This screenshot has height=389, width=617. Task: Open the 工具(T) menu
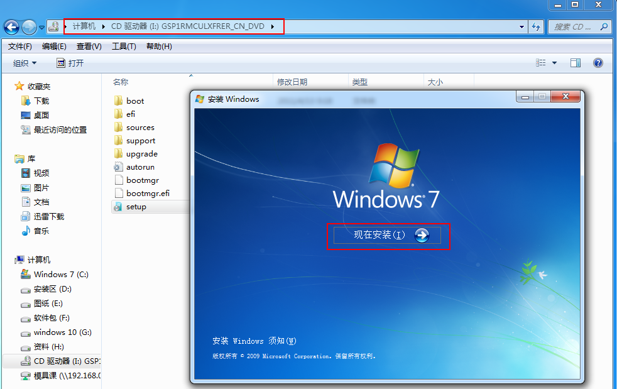pyautogui.click(x=123, y=47)
